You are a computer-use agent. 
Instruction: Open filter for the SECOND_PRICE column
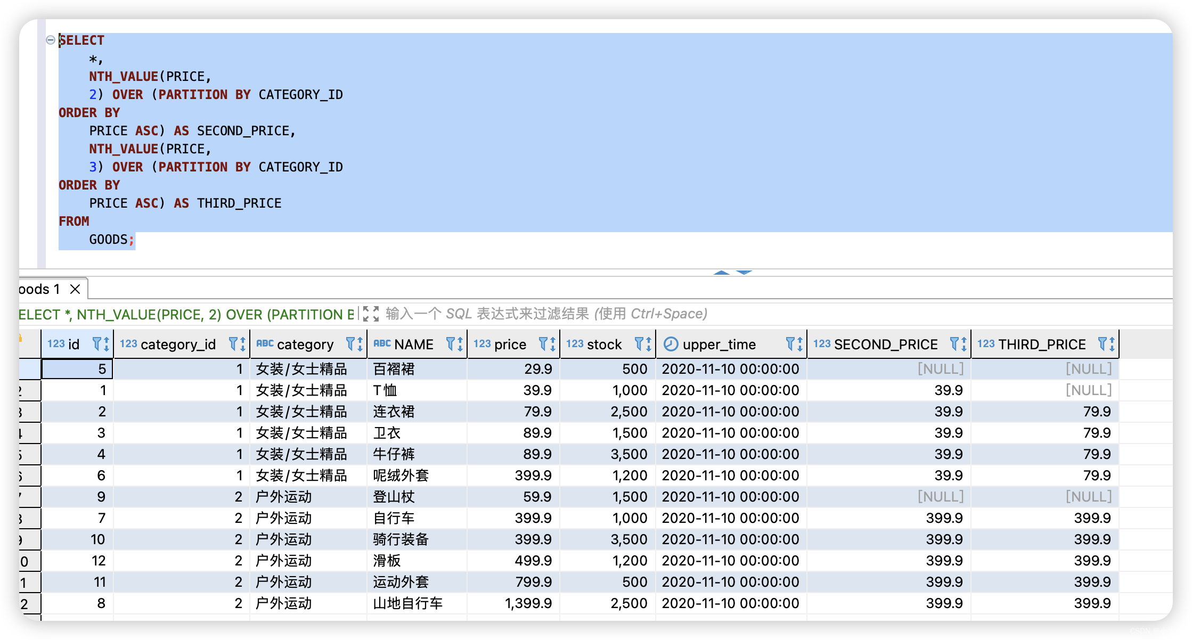pos(954,344)
